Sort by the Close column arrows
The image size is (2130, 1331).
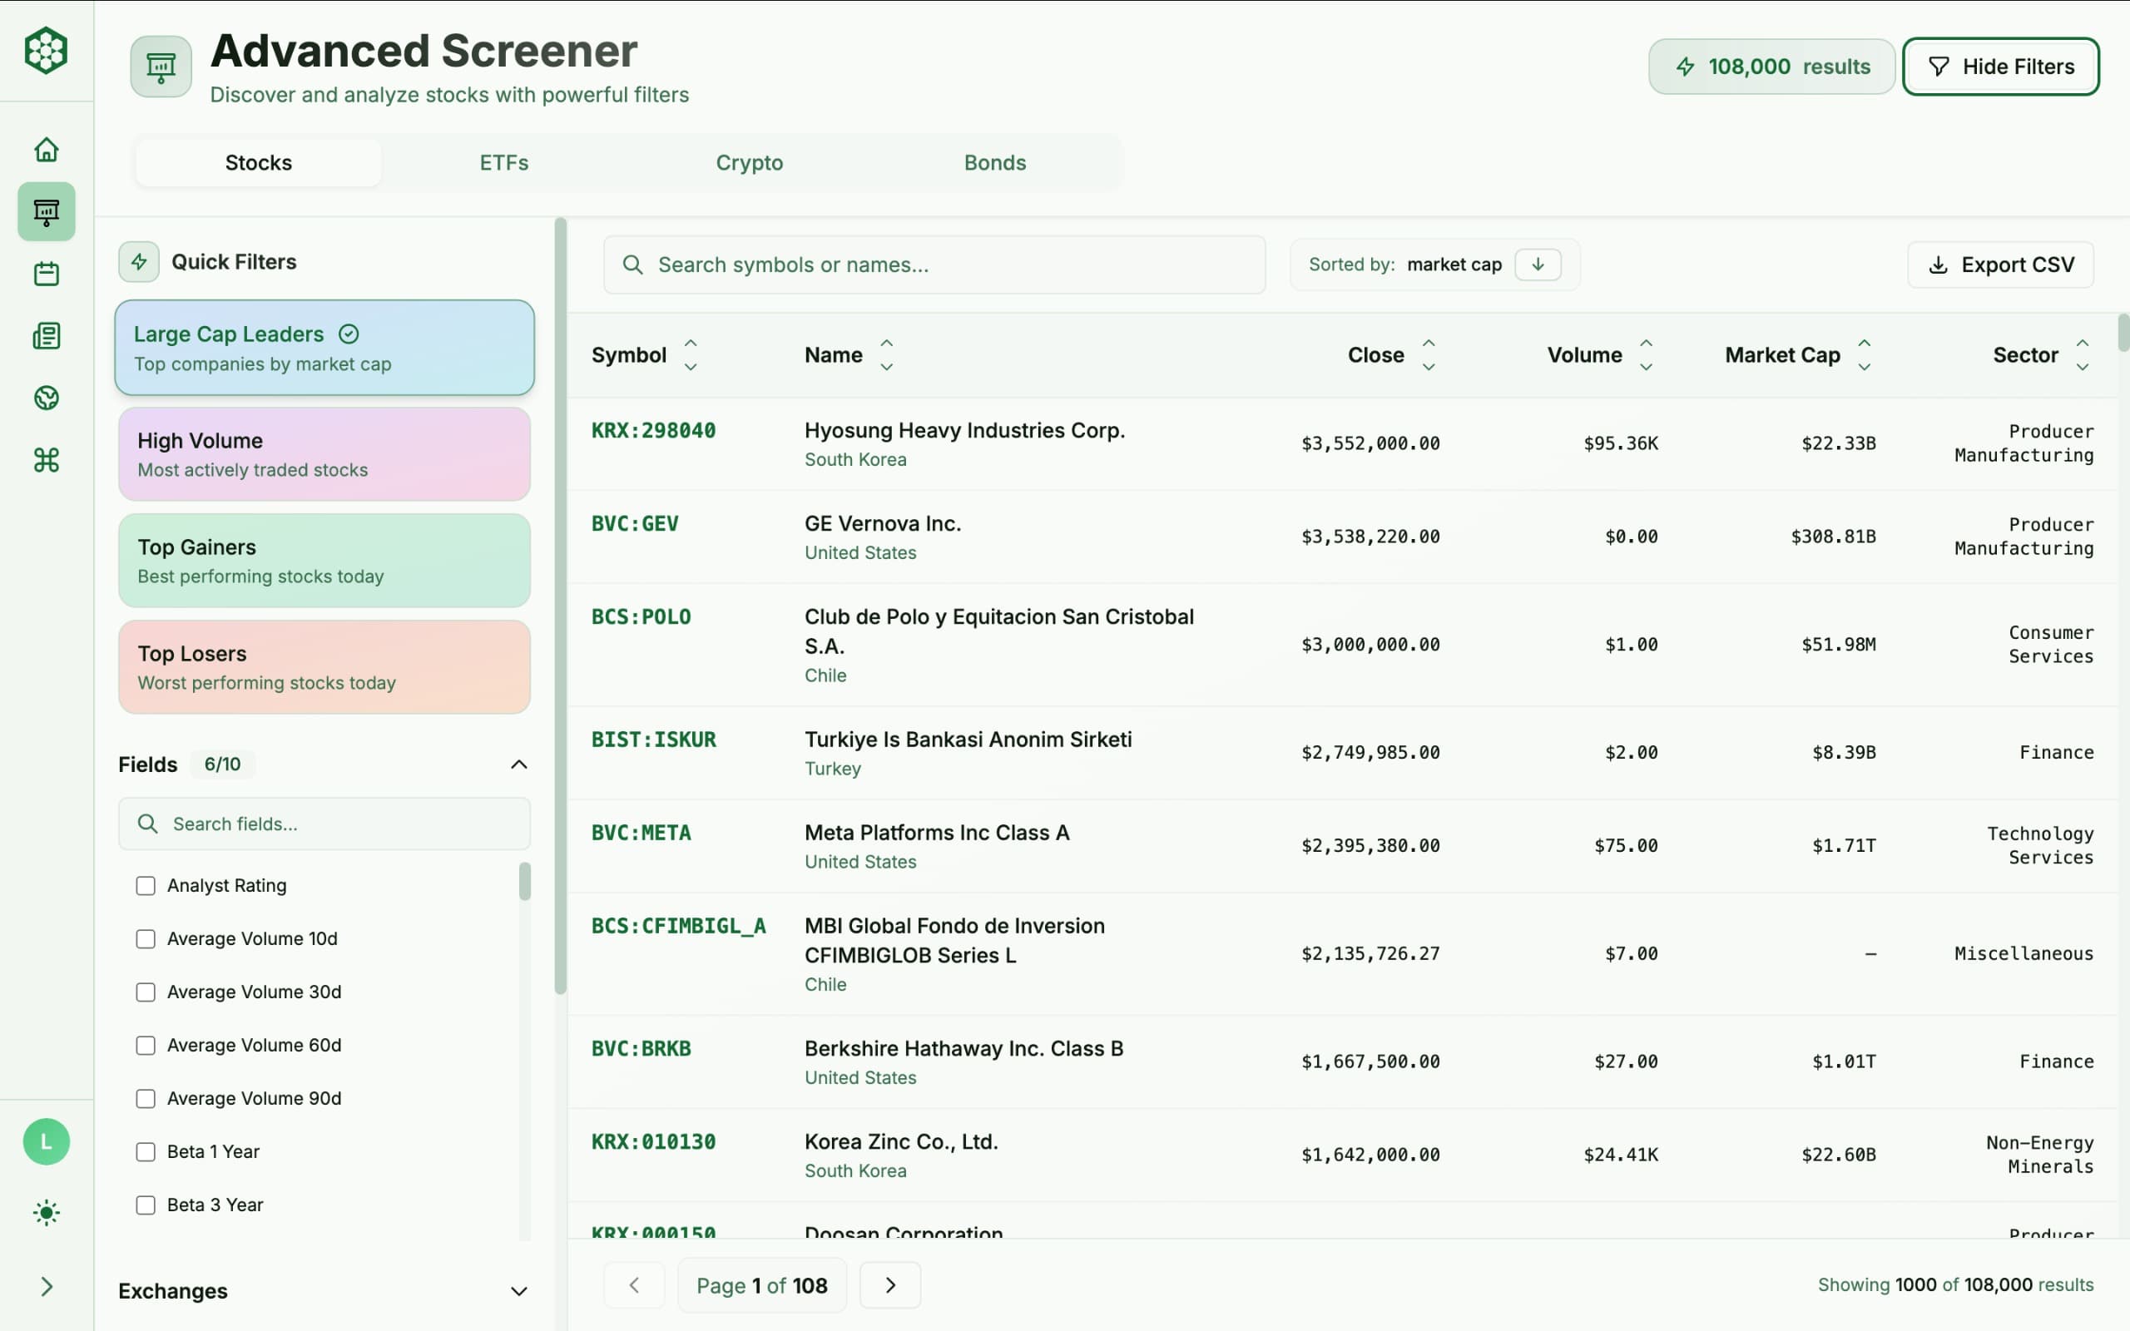coord(1429,354)
